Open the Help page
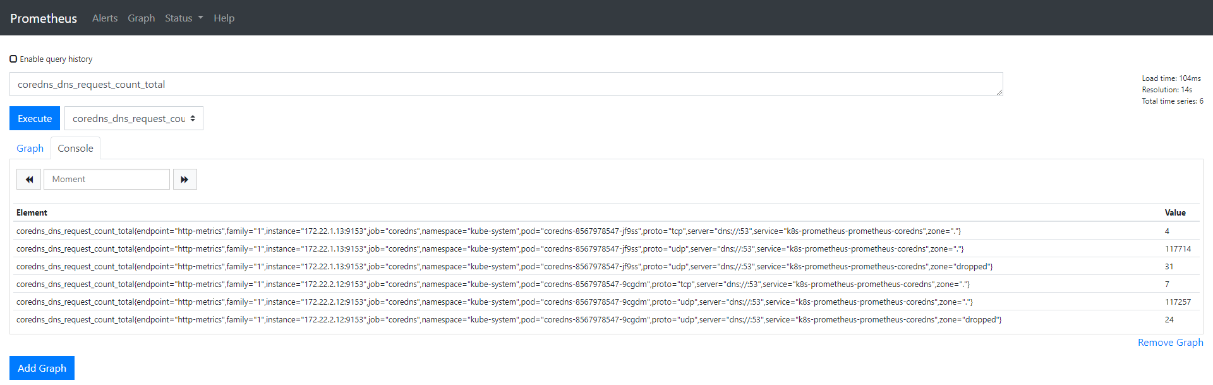Image resolution: width=1213 pixels, height=385 pixels. pos(224,18)
